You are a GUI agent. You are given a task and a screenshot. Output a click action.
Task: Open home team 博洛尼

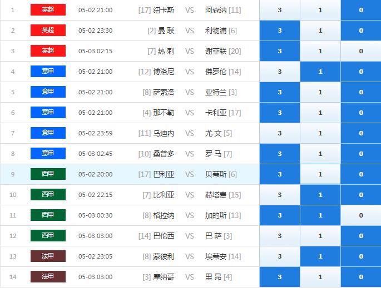point(164,72)
